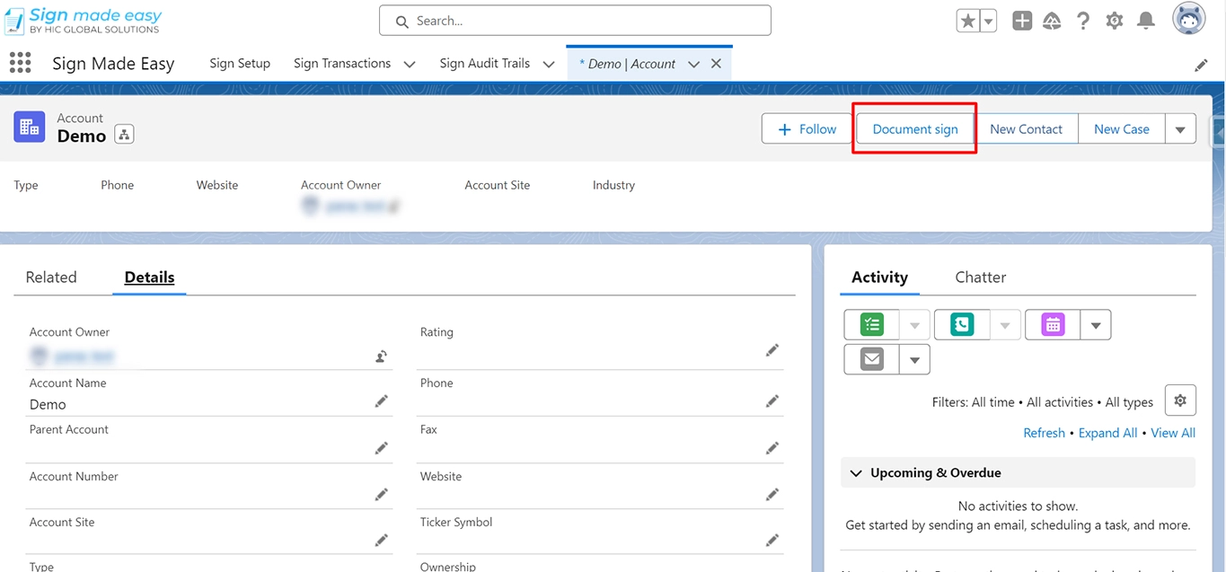Open the favorites list dropdown arrow

coord(988,21)
